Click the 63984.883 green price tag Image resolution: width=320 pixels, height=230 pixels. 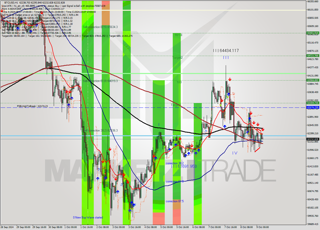point(313,80)
